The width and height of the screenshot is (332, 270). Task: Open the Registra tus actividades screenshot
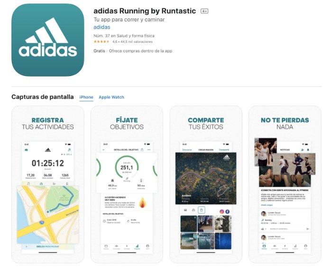tap(47, 184)
